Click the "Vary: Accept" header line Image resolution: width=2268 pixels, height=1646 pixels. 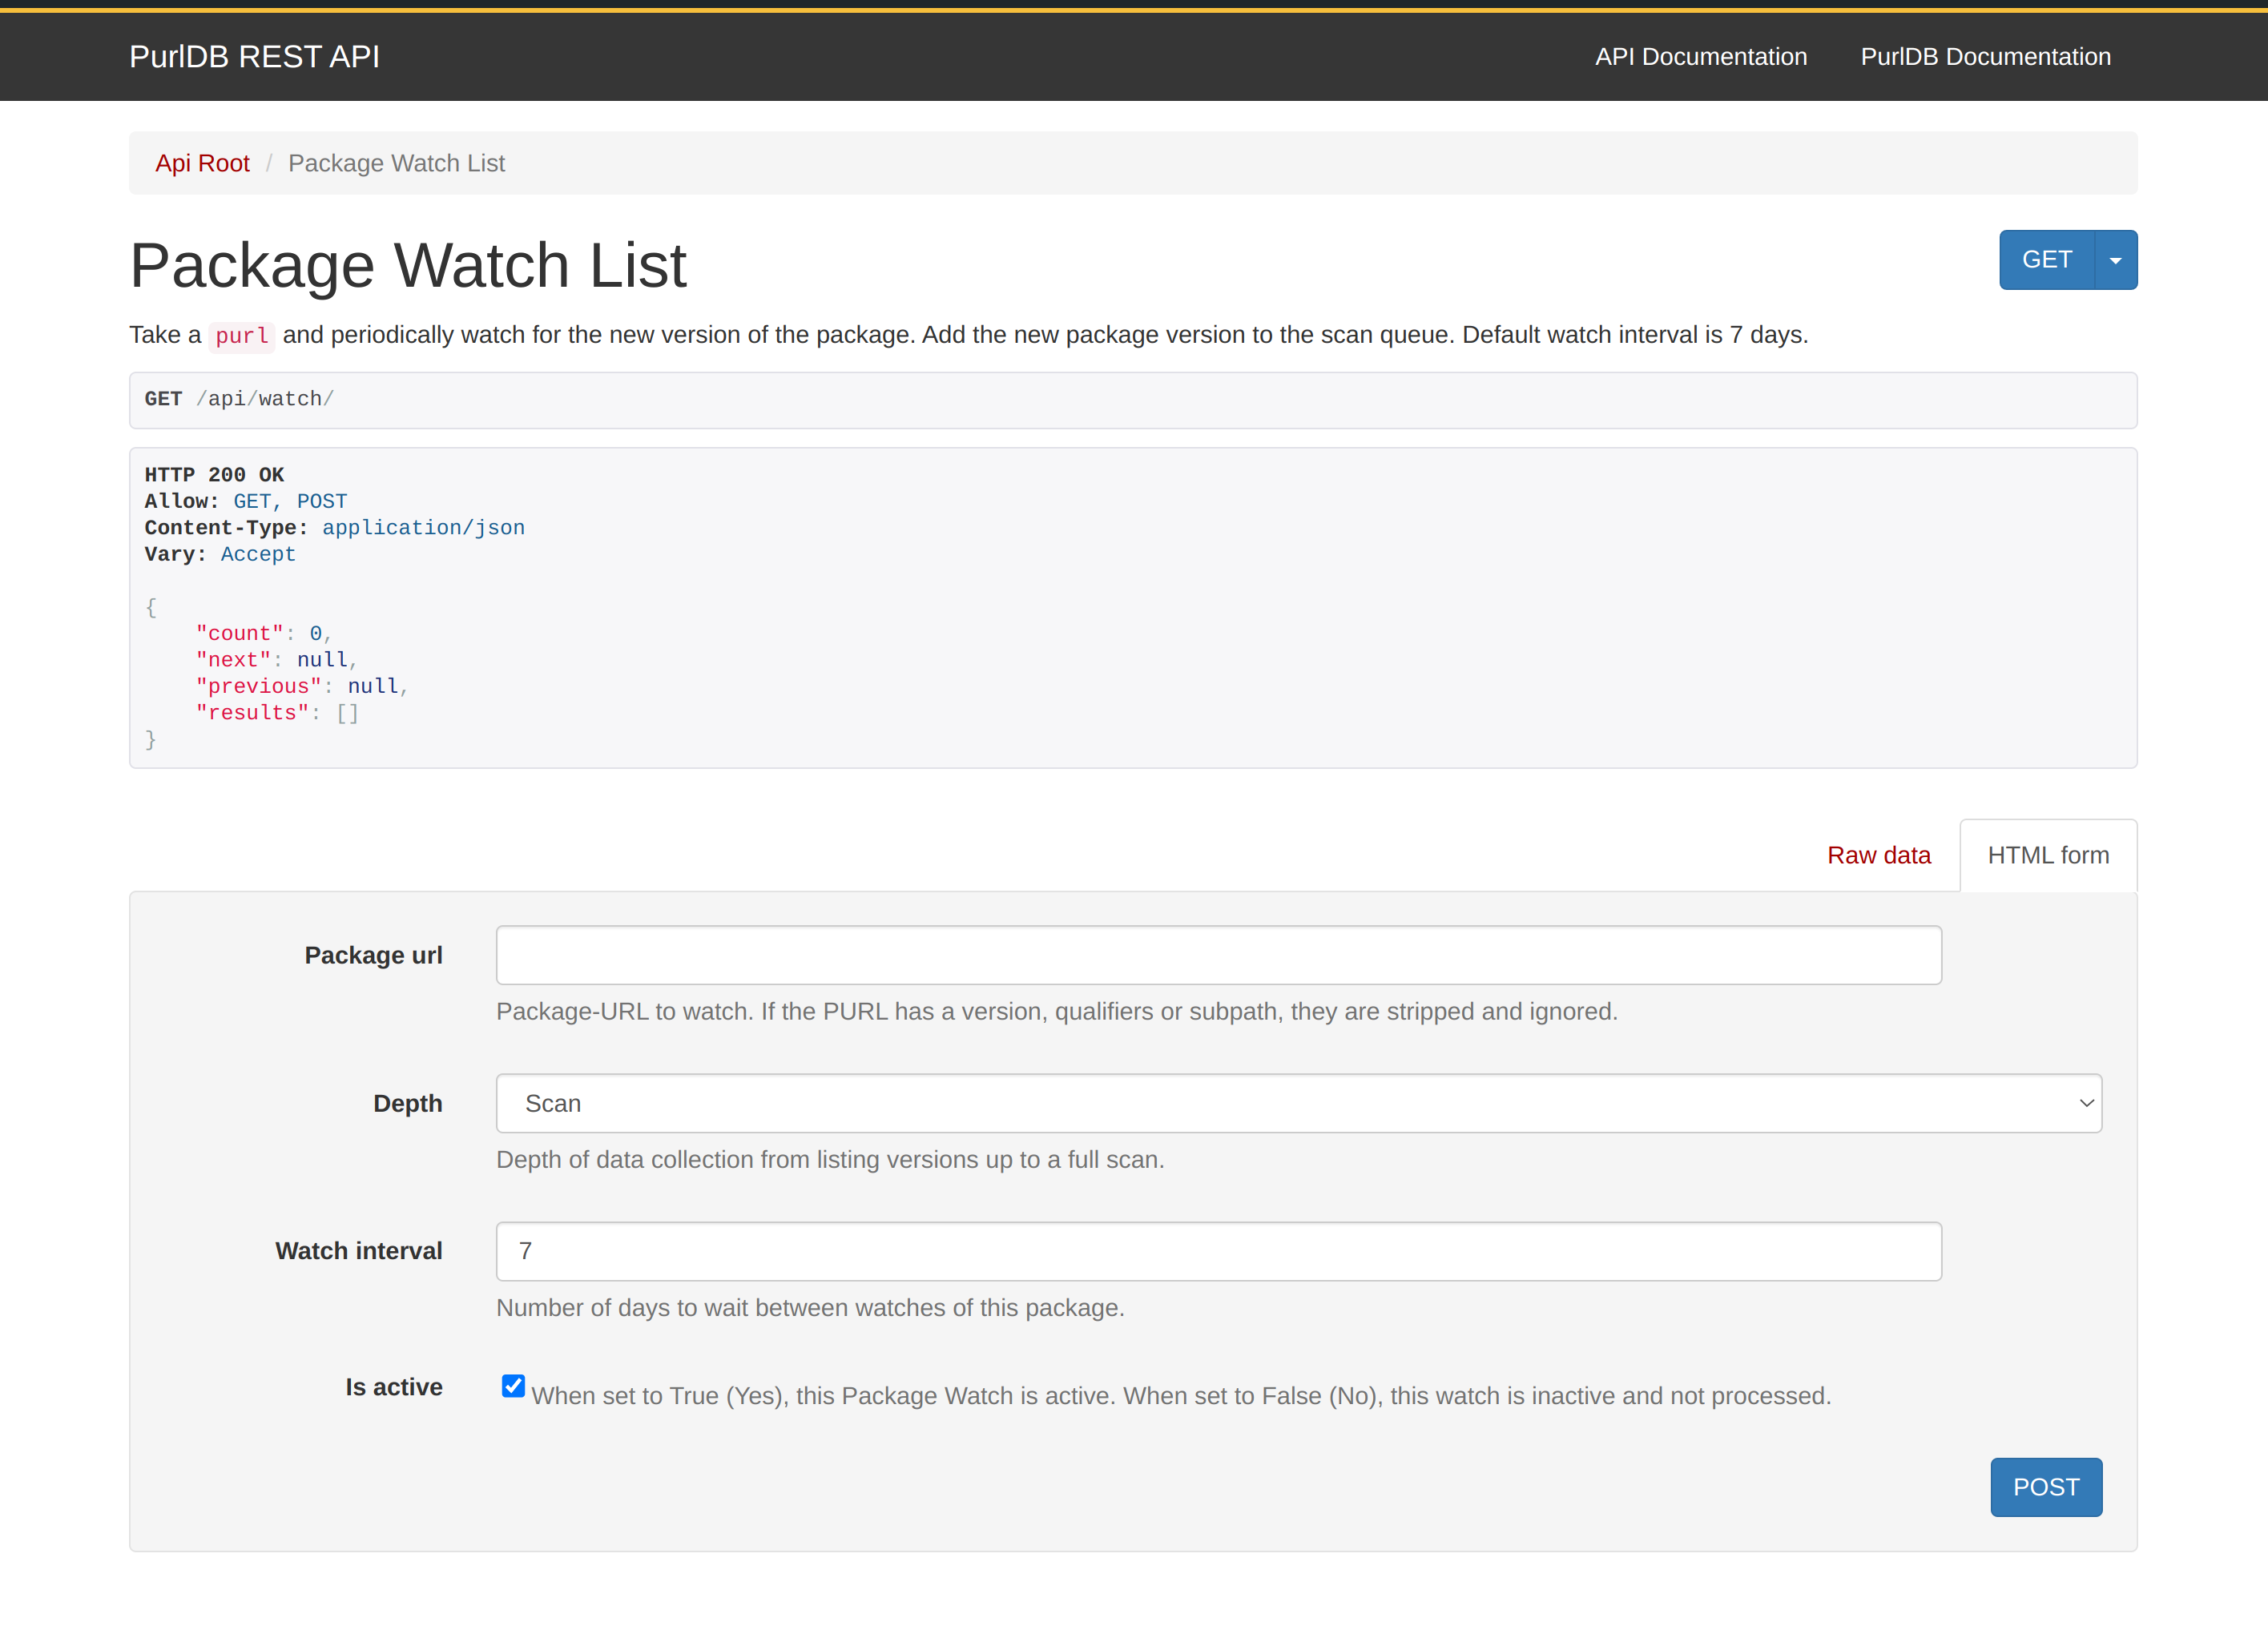220,554
